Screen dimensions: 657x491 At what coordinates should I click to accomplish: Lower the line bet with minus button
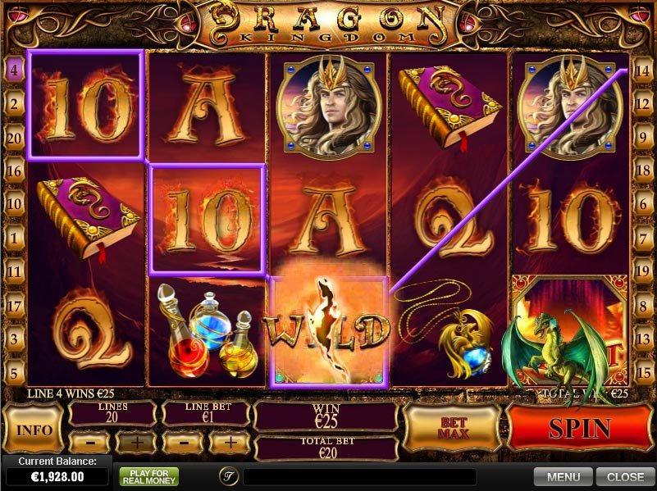click(182, 442)
